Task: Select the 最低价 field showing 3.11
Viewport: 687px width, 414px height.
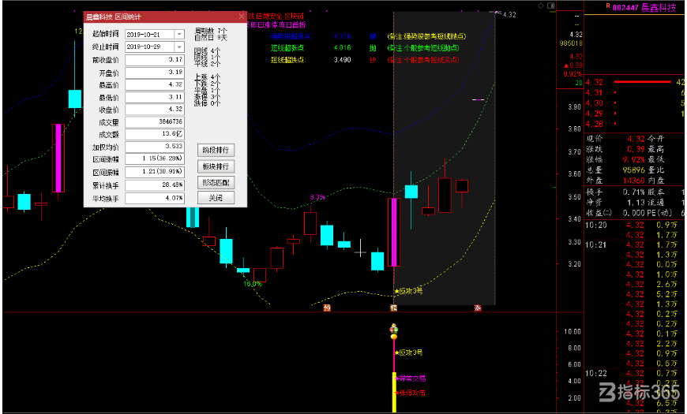Action: [x=155, y=97]
